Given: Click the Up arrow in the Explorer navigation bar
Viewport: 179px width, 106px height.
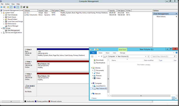Looking at the screenshot, I should (x=101, y=56).
